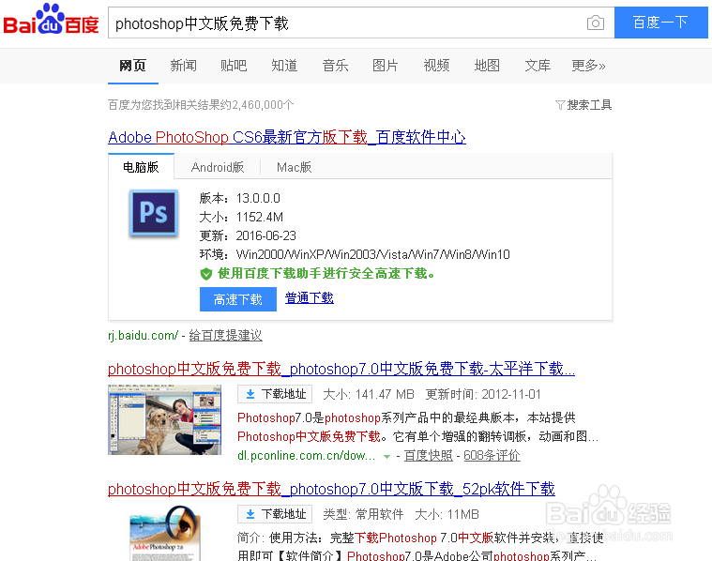This screenshot has height=561, width=712.
Task: Click the dog and girl Photoshop thumbnail
Action: pyautogui.click(x=164, y=419)
